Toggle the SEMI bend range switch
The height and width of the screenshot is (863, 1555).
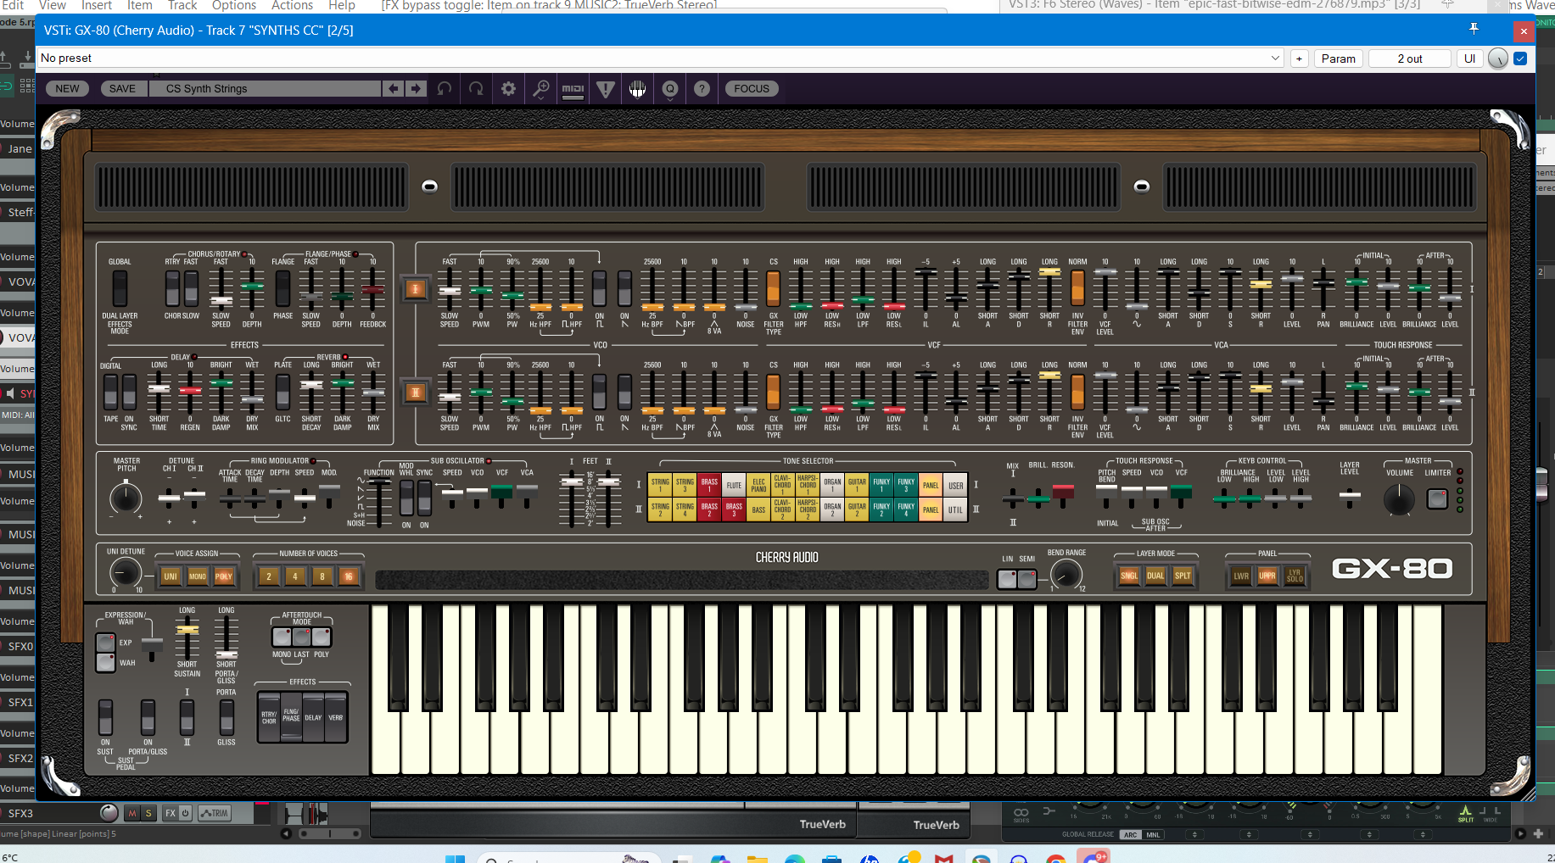click(x=1026, y=579)
